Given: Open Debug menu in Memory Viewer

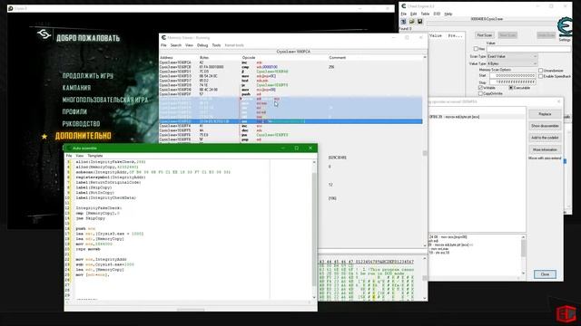Looking at the screenshot, I should 202,45.
